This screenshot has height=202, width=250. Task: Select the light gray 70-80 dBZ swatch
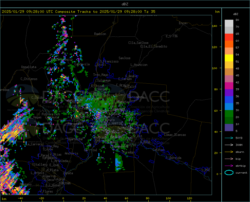click(229, 23)
